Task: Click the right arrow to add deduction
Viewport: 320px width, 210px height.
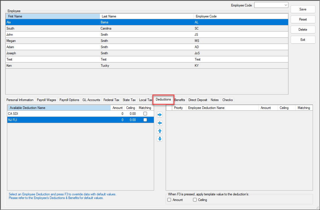Action: (x=160, y=115)
